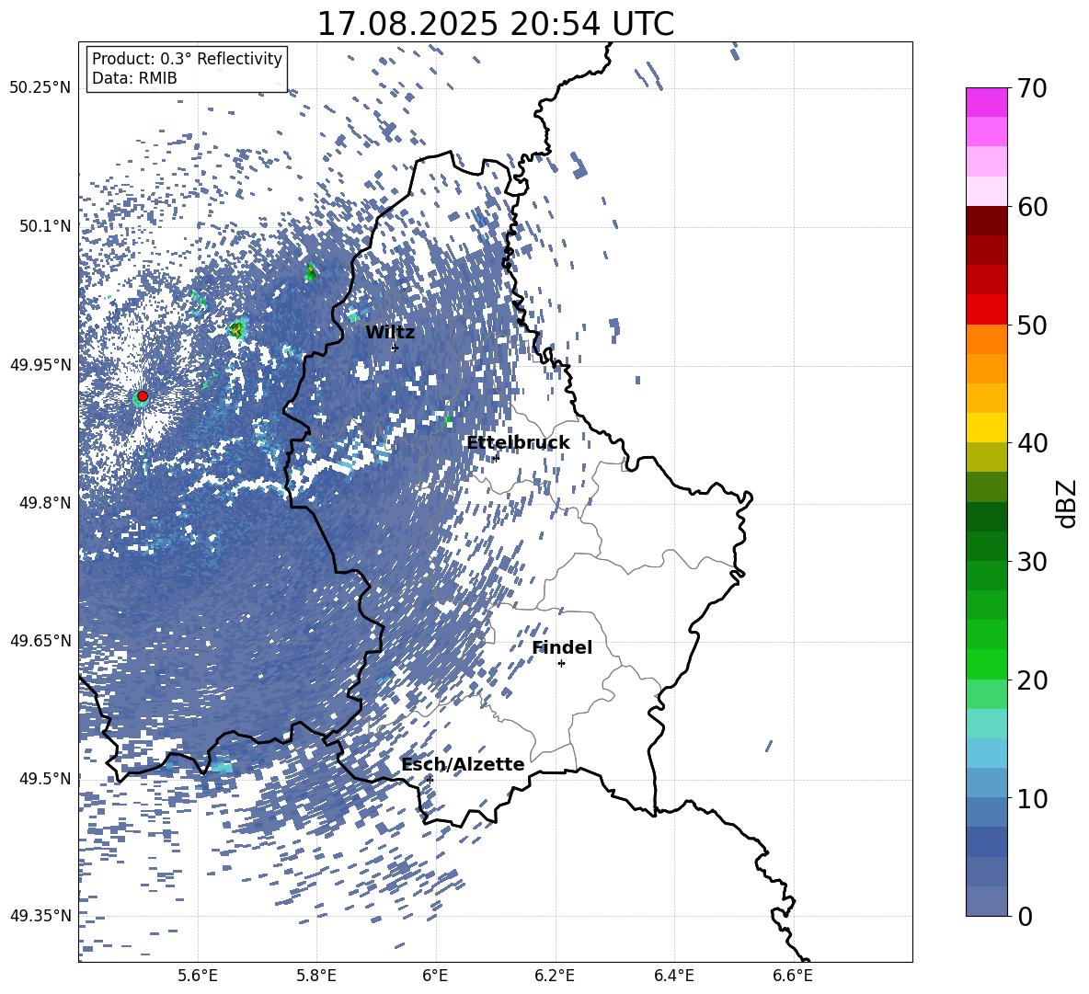This screenshot has height=994, width=1089.
Task: Click the longitude label 5.6°E
Action: [198, 976]
